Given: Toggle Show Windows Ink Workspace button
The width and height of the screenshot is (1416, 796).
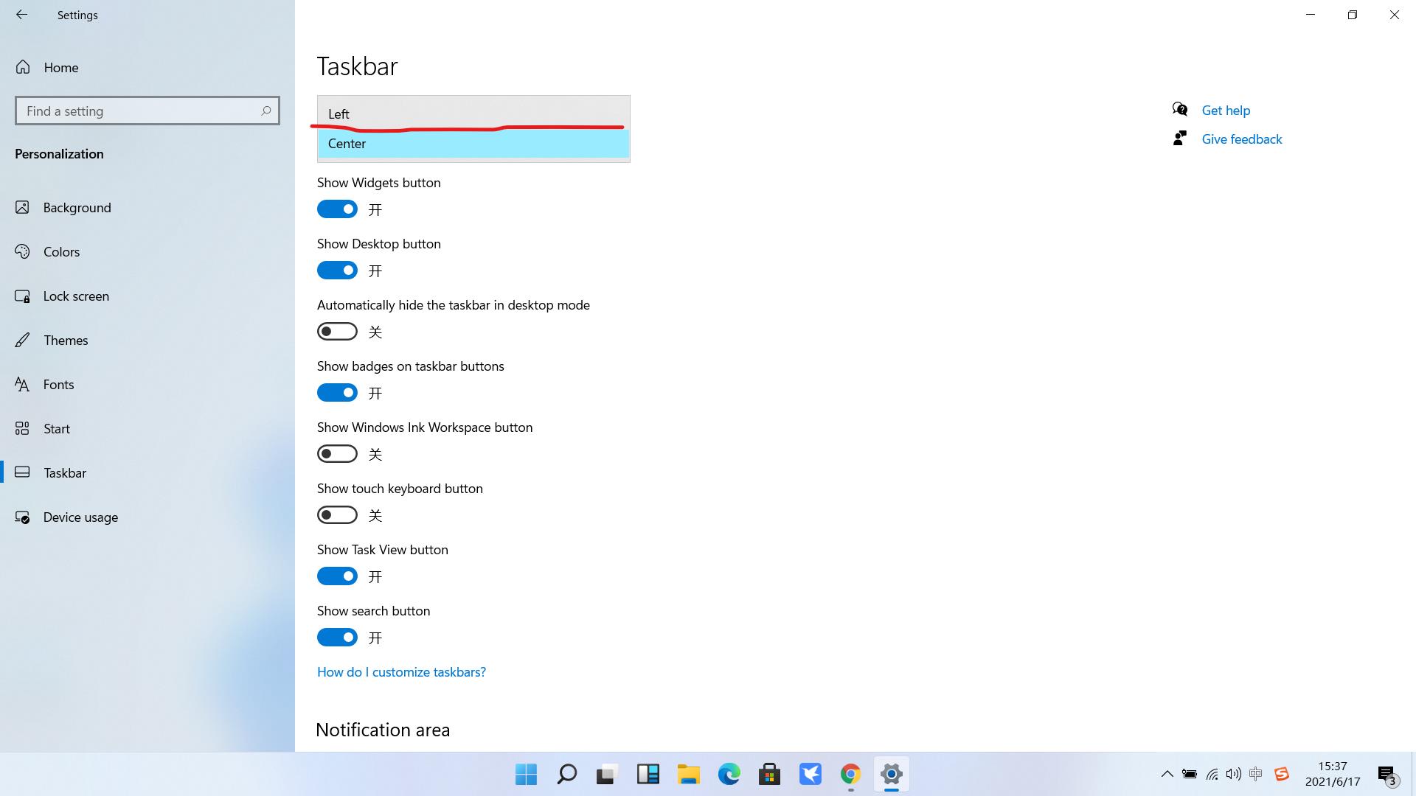Looking at the screenshot, I should 338,454.
